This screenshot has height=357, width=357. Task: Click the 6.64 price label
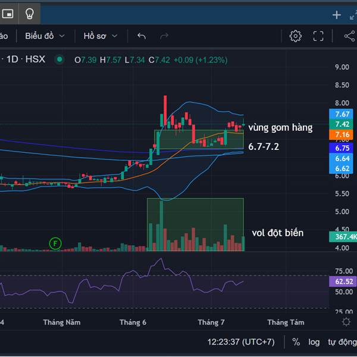point(341,158)
